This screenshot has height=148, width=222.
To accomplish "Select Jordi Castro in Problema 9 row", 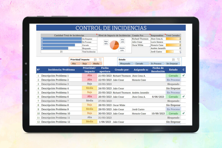I will coord(138,109).
